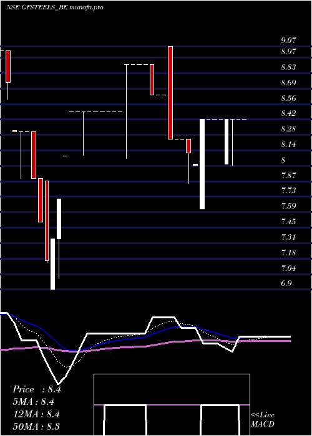Screen dimensions: 312x436
Task: Click the 8.97 price axis label
Action: click(288, 52)
